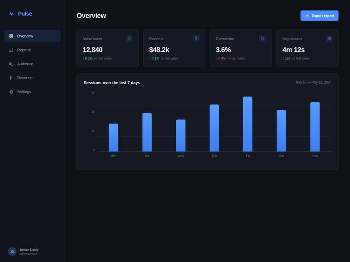Select the Thursday sessions bar
Screen dimensions: 350x262
click(x=214, y=128)
